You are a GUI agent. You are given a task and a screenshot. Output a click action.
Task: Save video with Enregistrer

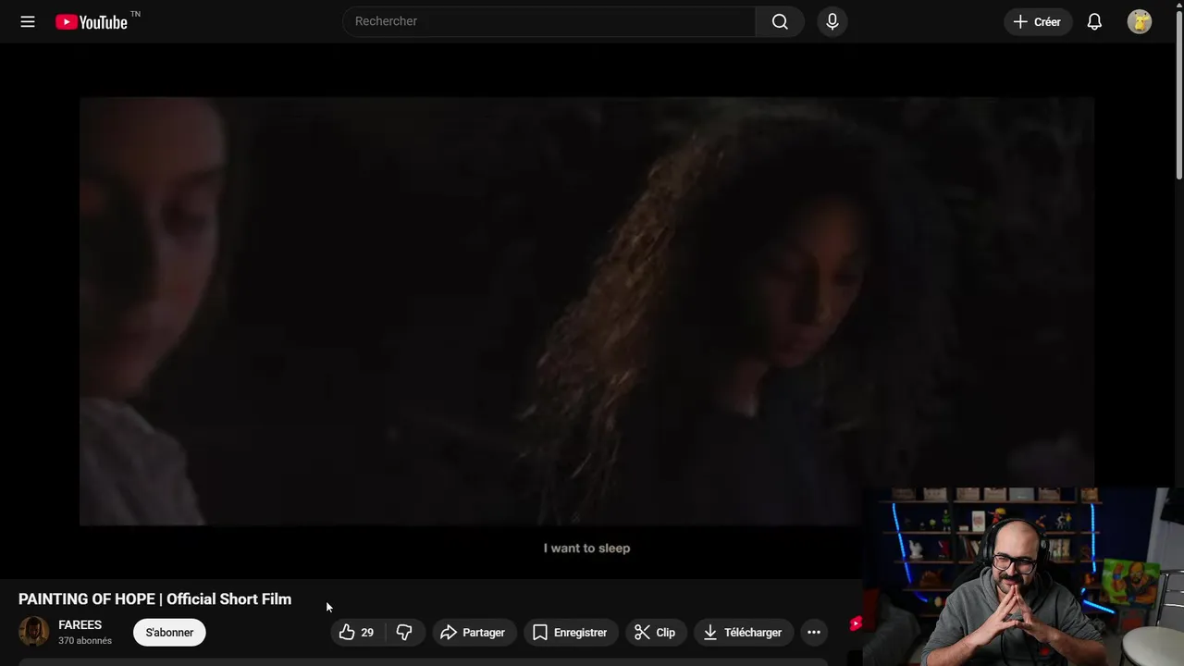point(571,633)
